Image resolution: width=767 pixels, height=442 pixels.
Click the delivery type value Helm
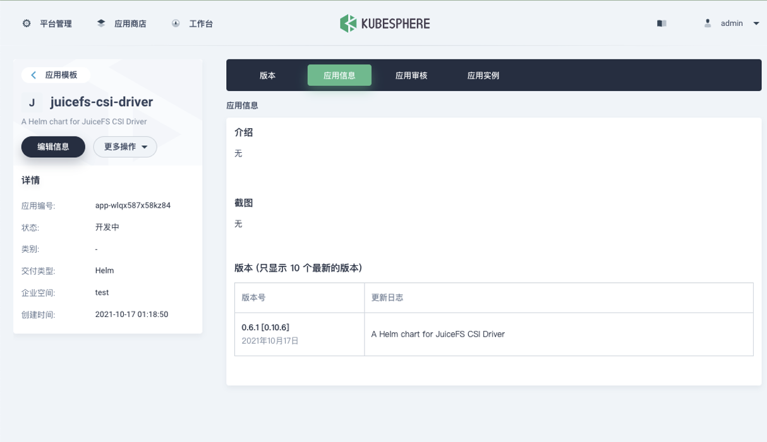[104, 270]
